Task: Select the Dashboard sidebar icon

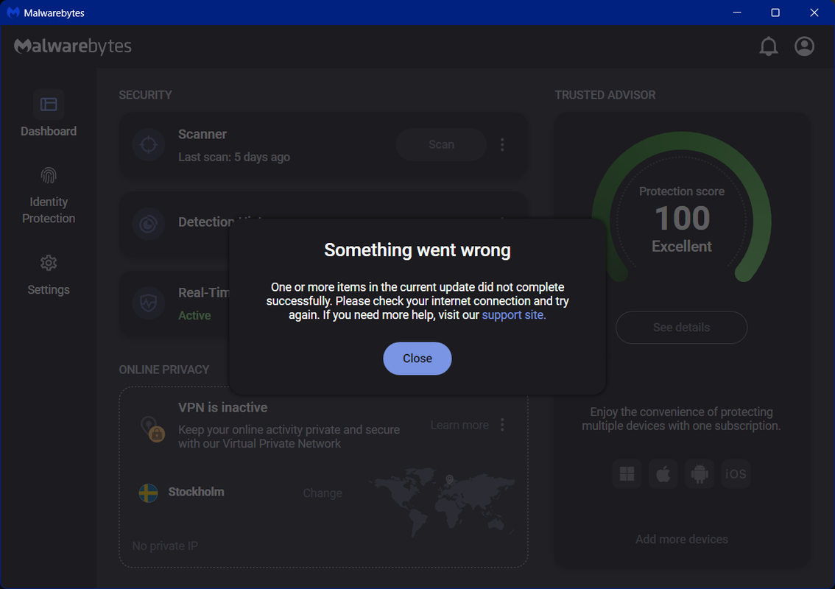Action: pyautogui.click(x=49, y=105)
